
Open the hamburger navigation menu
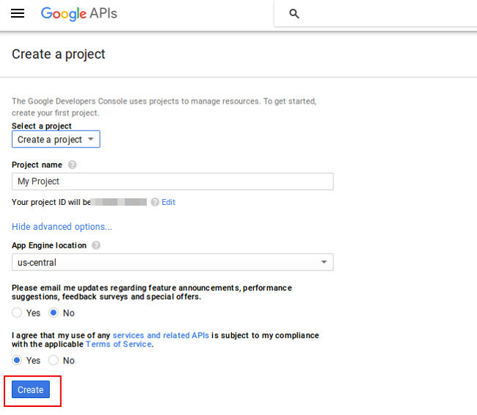pos(18,13)
